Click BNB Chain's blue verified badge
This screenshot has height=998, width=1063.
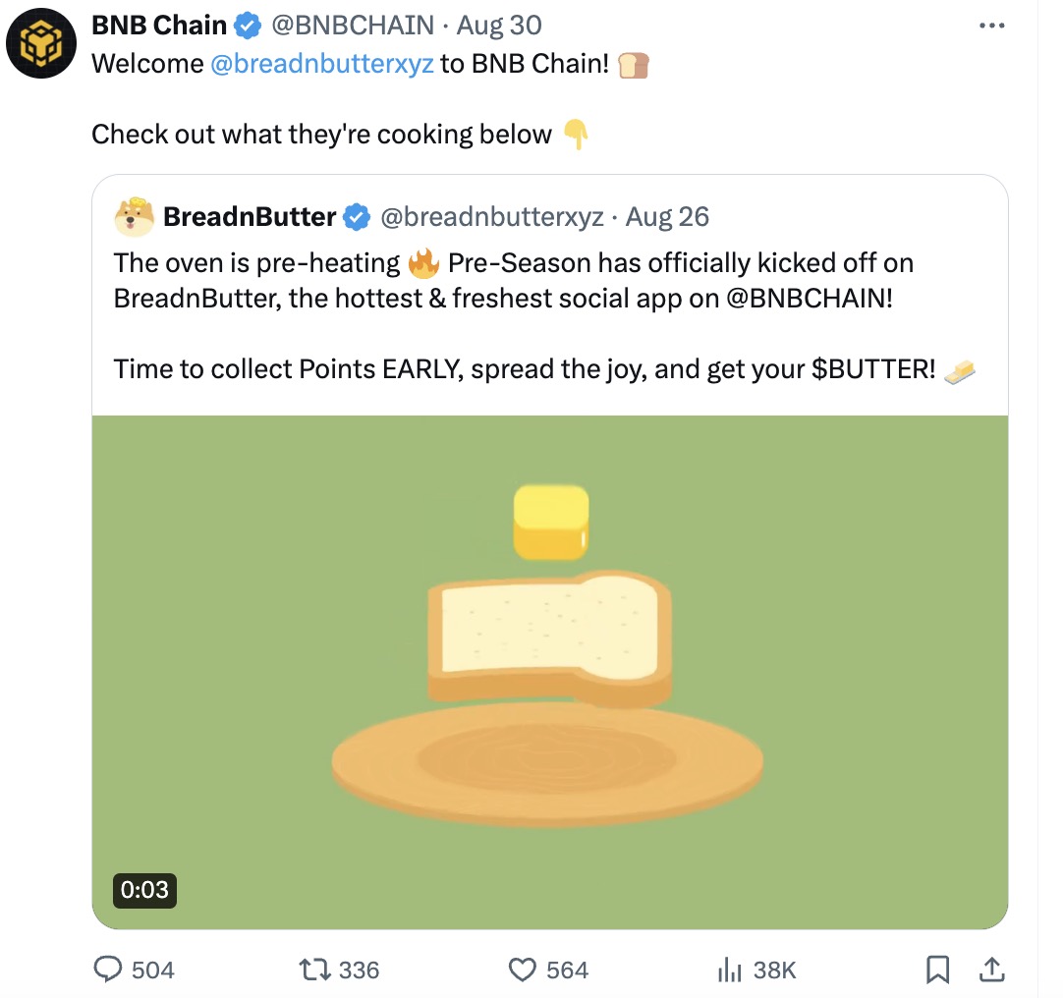[248, 26]
